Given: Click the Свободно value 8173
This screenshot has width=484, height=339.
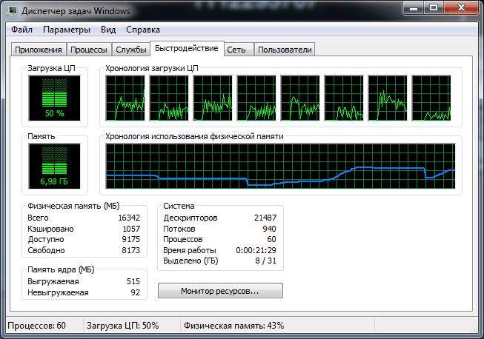Looking at the screenshot, I should (131, 250).
